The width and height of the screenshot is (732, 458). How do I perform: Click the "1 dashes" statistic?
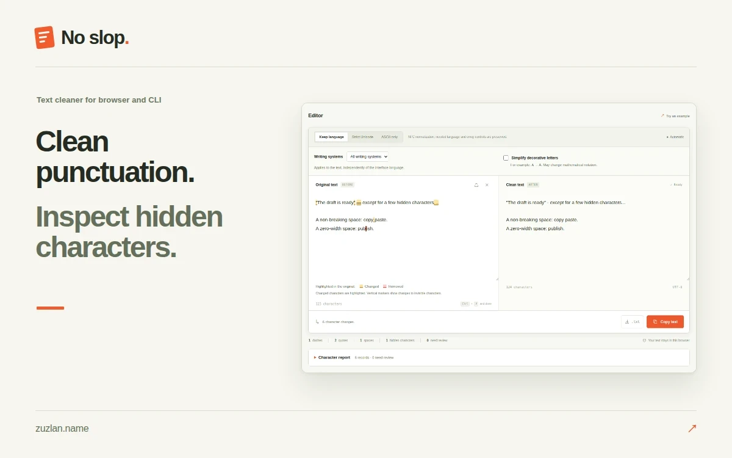tap(315, 340)
